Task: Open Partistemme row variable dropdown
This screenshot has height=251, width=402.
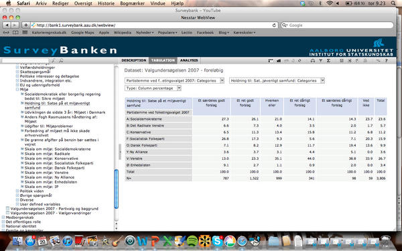Action: [x=174, y=80]
